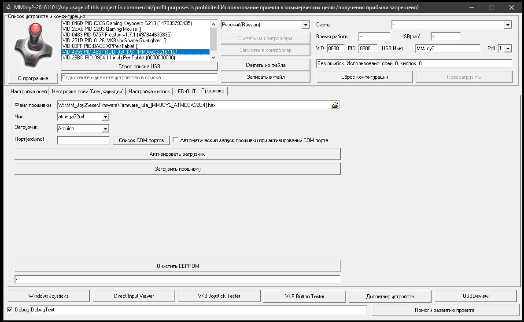Viewport: 524px width, 322px height.
Task: Uncheck the Debug checkbox
Action: point(10,310)
